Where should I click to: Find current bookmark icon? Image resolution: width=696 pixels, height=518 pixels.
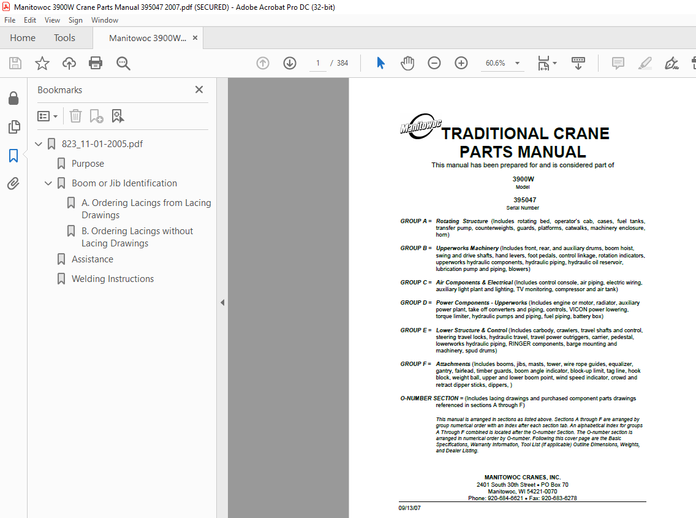pyautogui.click(x=118, y=116)
